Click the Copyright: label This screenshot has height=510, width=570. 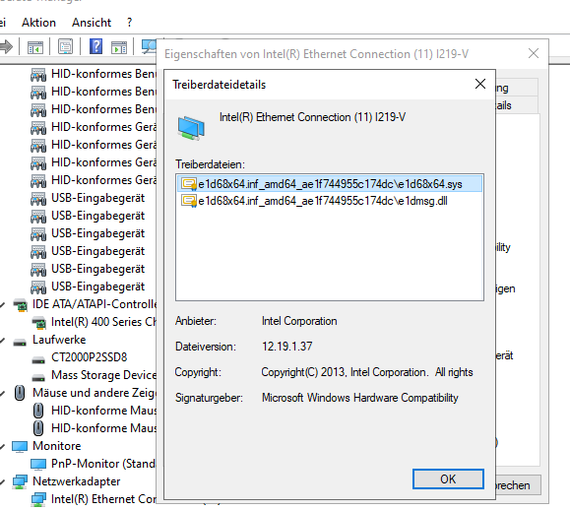(x=198, y=372)
